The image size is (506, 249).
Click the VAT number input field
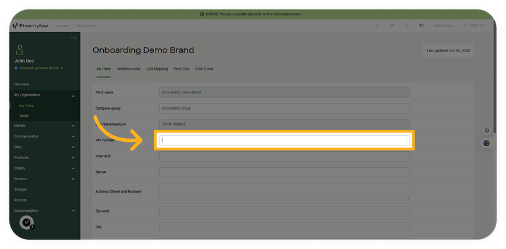point(284,140)
